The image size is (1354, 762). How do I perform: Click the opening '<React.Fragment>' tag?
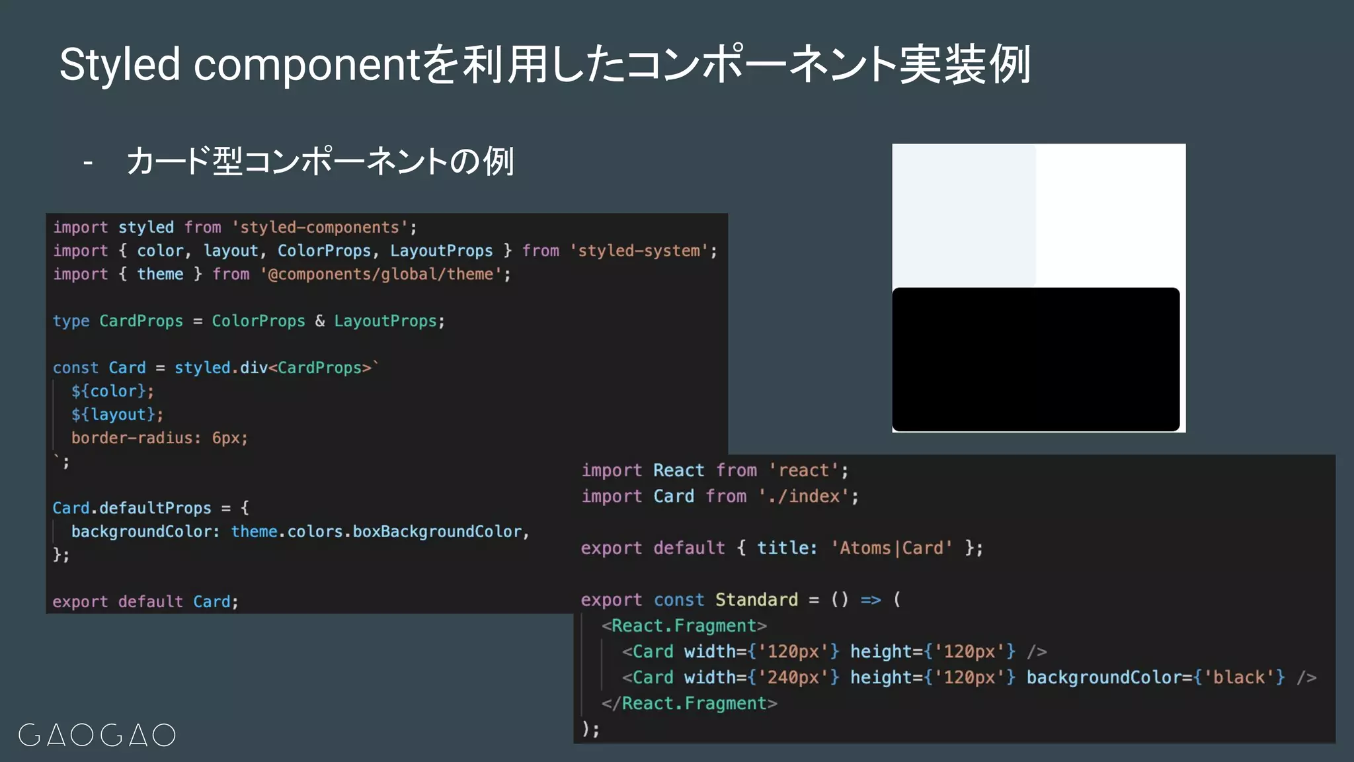(684, 626)
